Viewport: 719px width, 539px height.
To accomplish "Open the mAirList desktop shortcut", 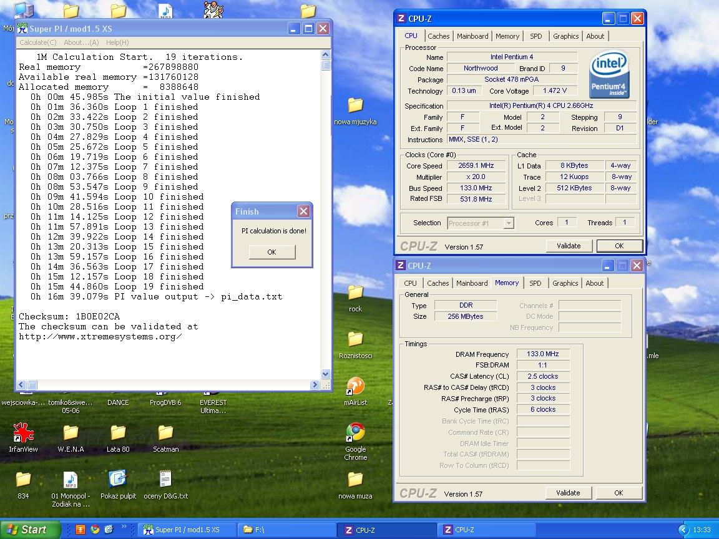I will pyautogui.click(x=355, y=386).
